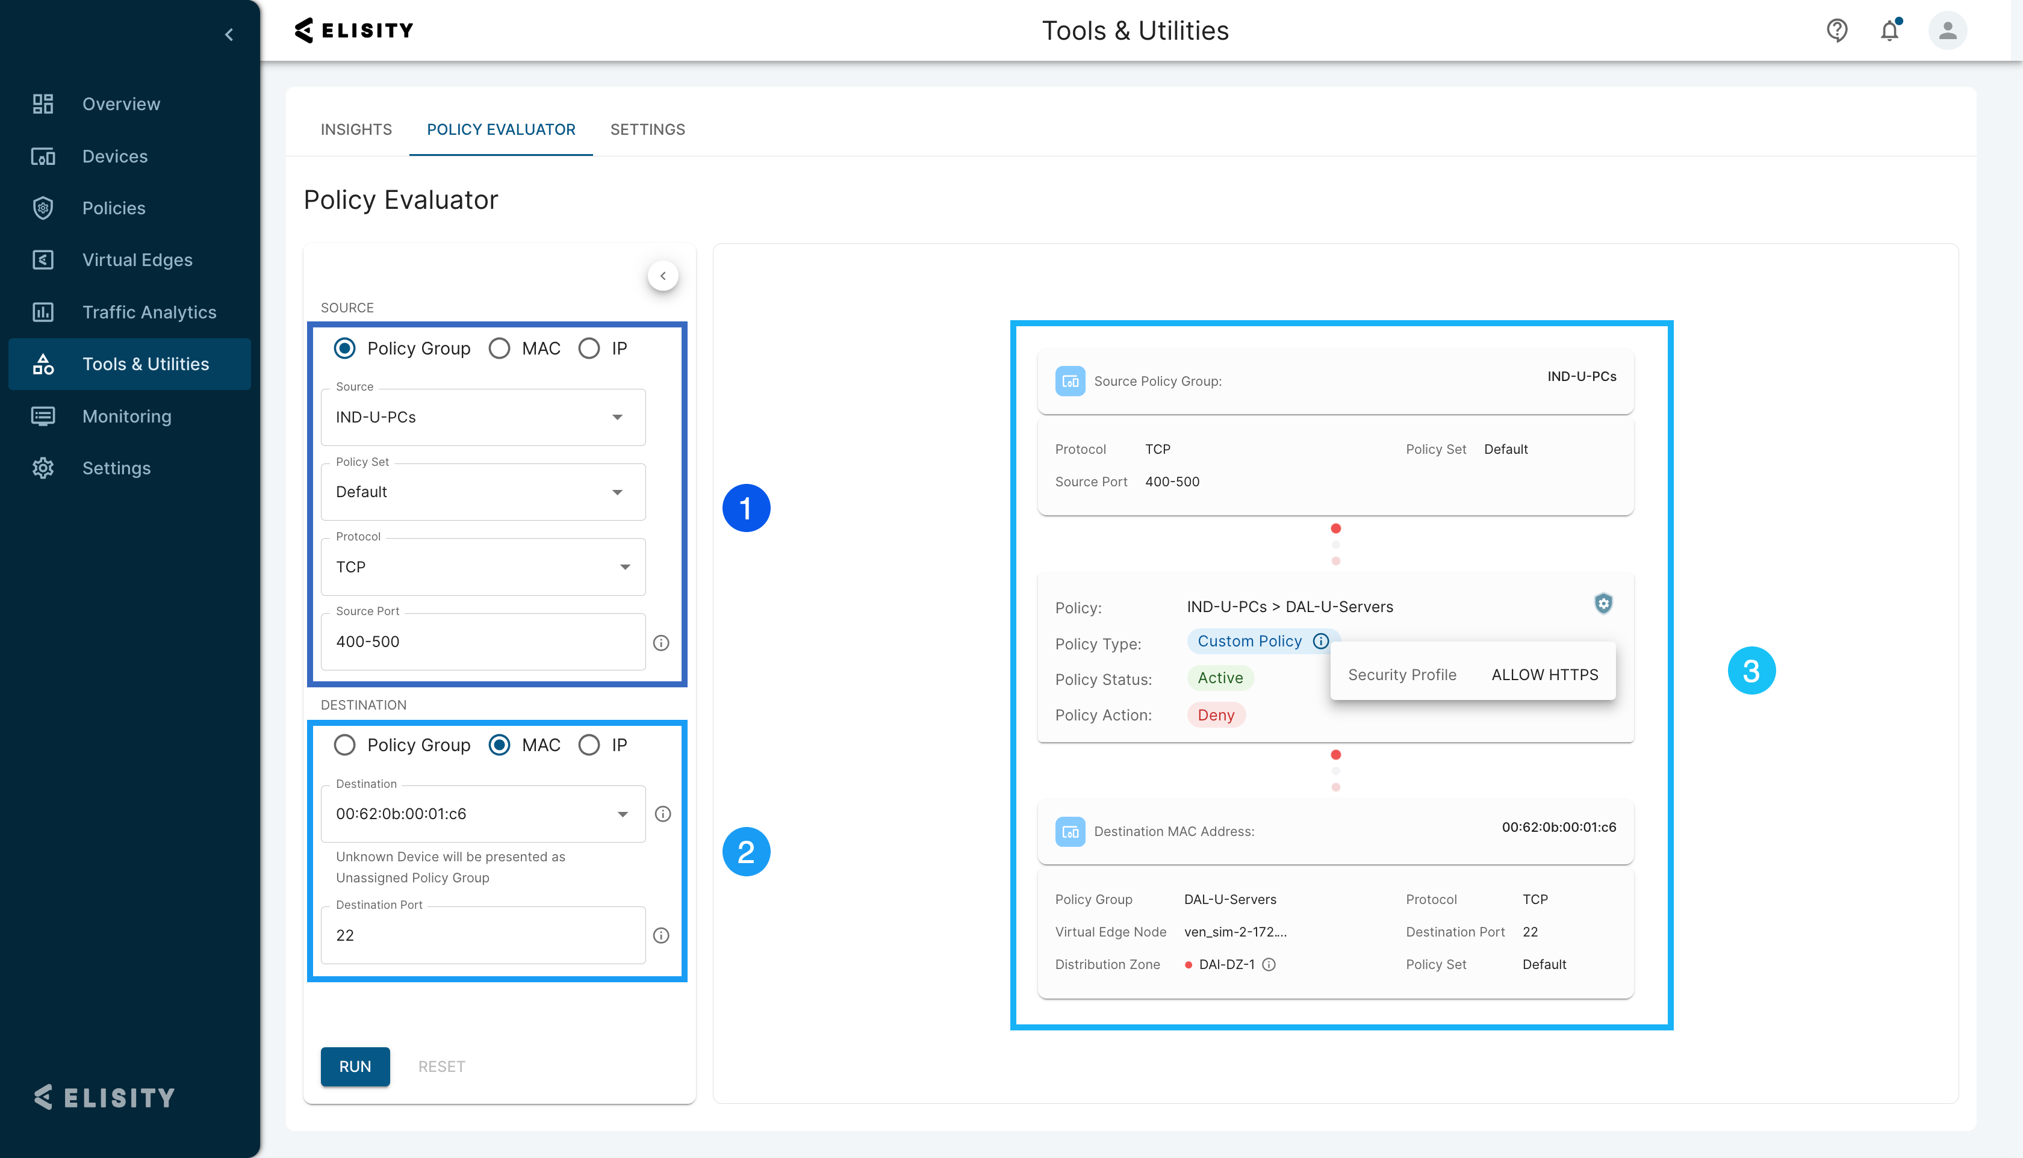Go to Devices in sidebar menu
The image size is (2023, 1158).
pos(129,156)
